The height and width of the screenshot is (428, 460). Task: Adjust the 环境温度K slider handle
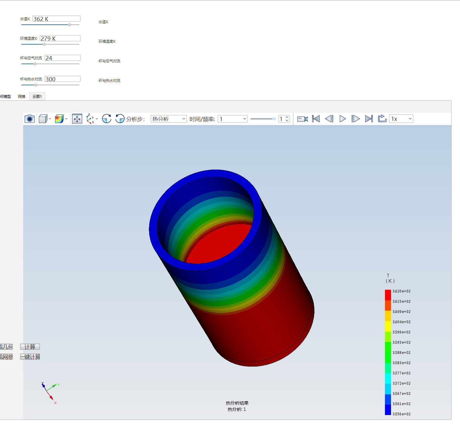(x=44, y=44)
